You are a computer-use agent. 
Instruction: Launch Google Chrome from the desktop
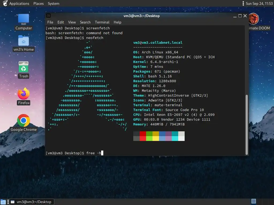click(x=24, y=123)
